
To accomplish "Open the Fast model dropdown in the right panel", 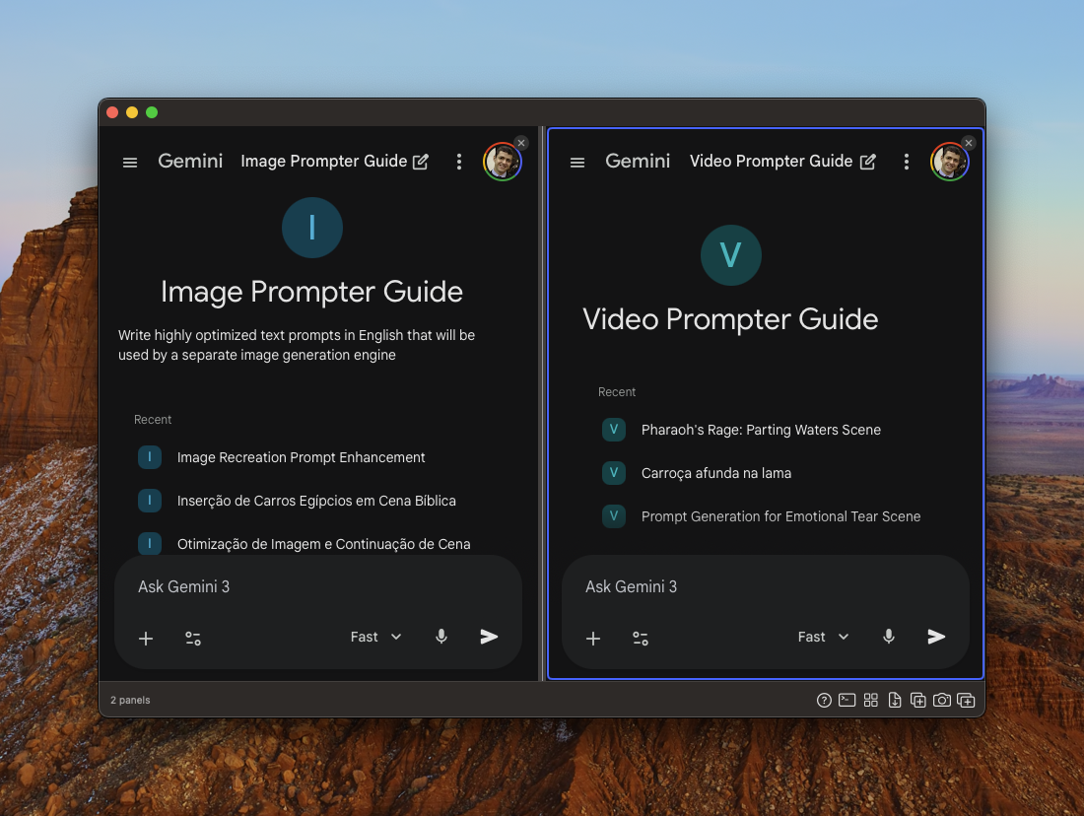I will coord(823,637).
